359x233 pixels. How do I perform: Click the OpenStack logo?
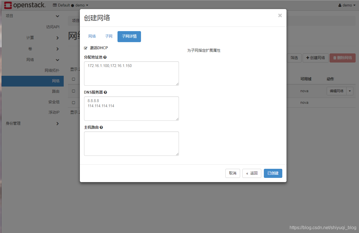[25, 5]
